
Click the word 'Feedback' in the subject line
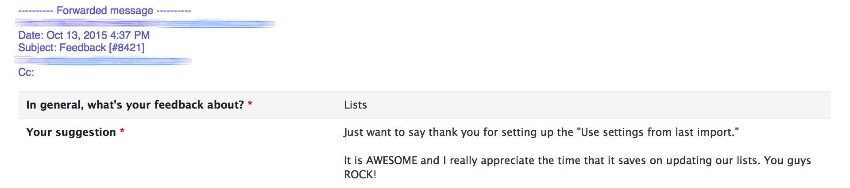click(x=83, y=48)
